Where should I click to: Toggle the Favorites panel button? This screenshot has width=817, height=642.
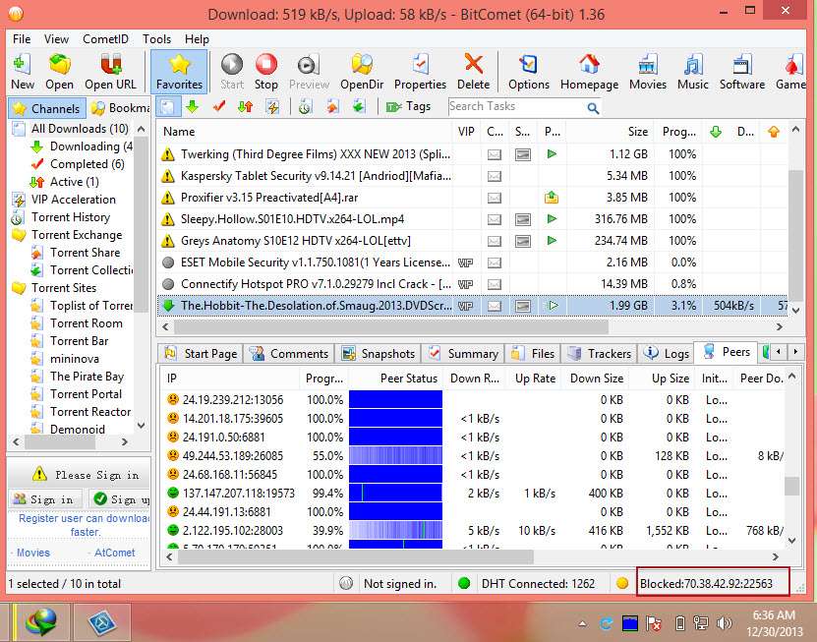[179, 71]
